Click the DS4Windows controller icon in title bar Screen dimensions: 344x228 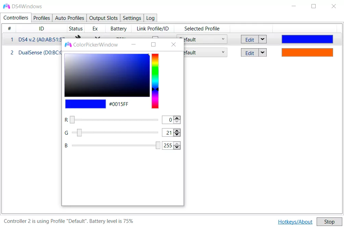click(7, 6)
